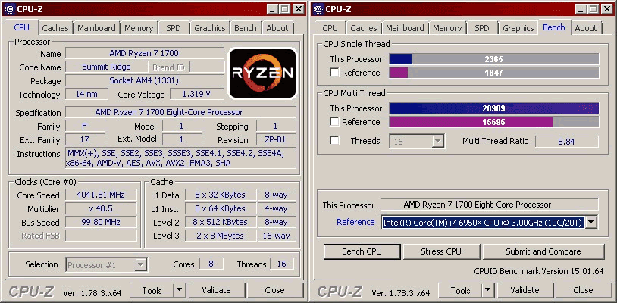Enable the Threads checkbox
This screenshot has width=617, height=303.
point(334,141)
